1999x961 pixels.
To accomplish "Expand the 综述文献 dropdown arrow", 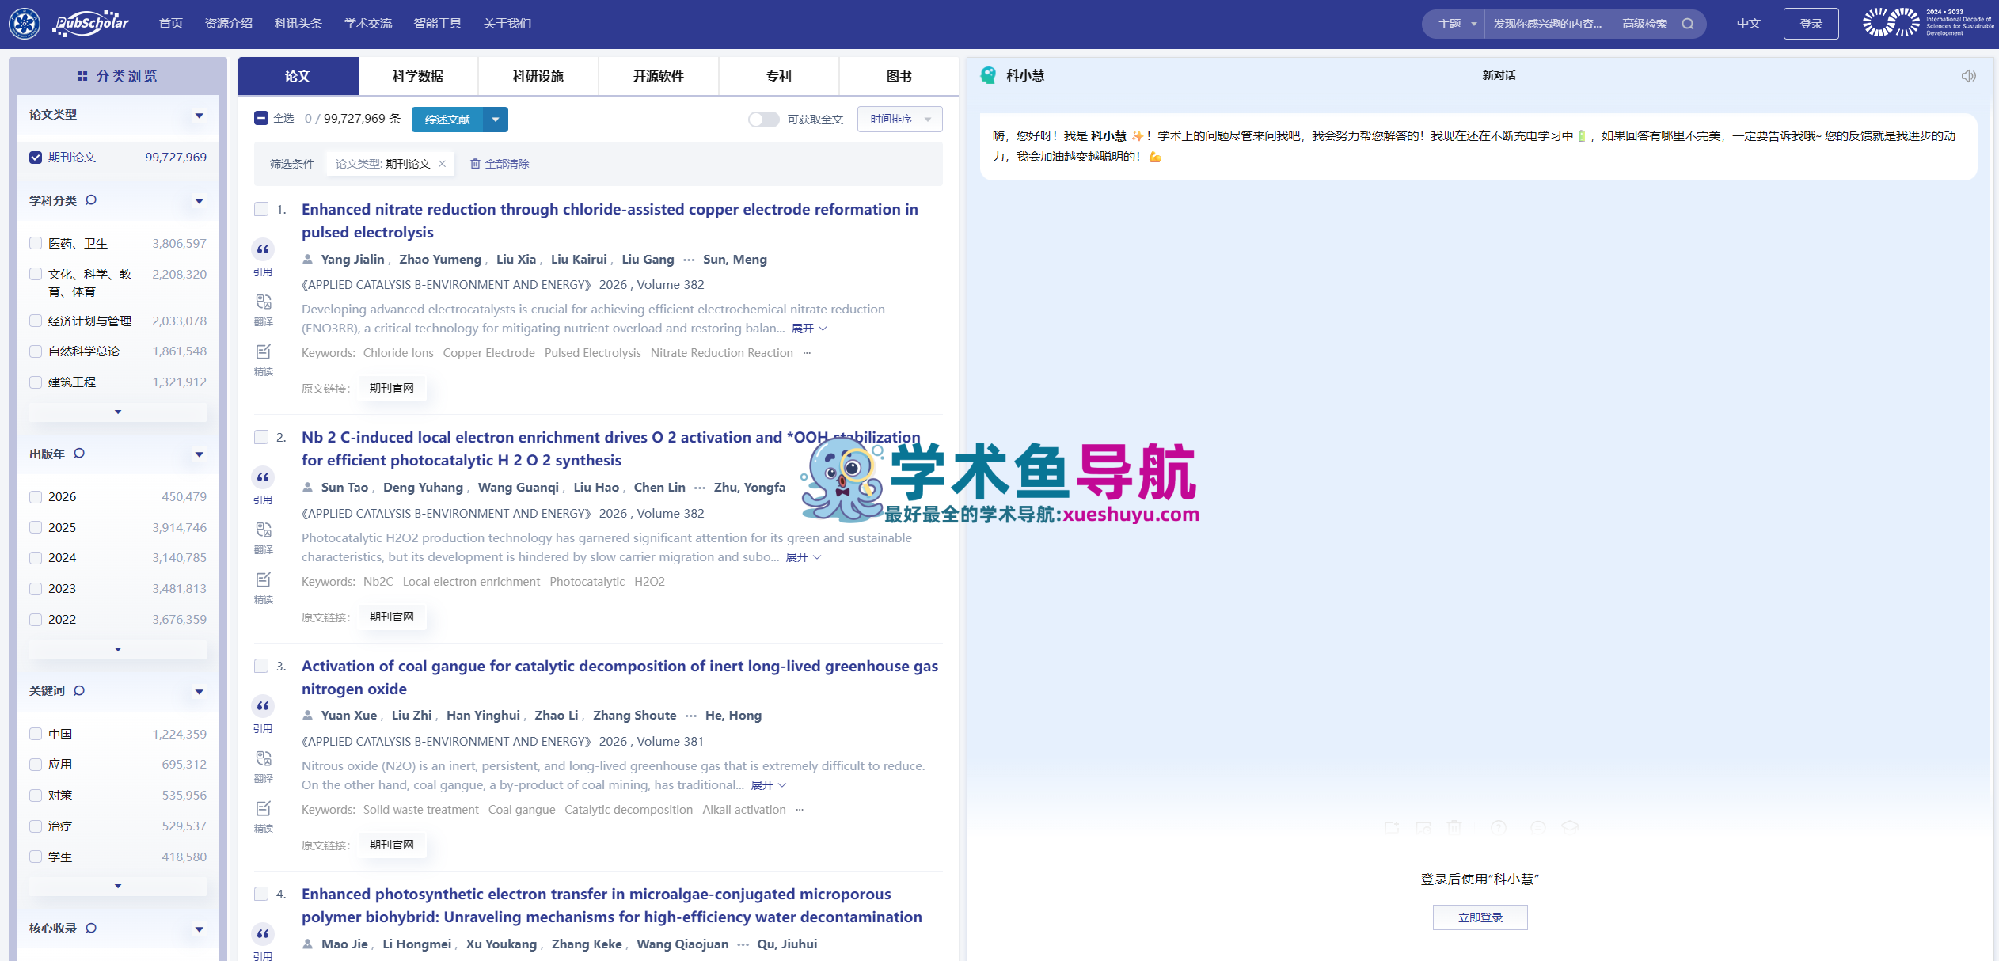I will click(x=496, y=120).
